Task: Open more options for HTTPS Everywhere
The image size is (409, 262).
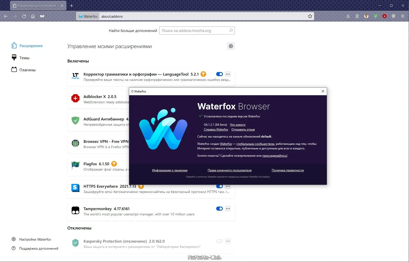Action: pos(228,186)
